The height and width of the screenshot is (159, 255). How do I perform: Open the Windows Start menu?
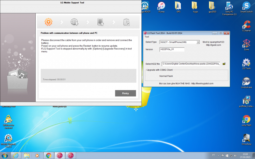click(x=5, y=156)
